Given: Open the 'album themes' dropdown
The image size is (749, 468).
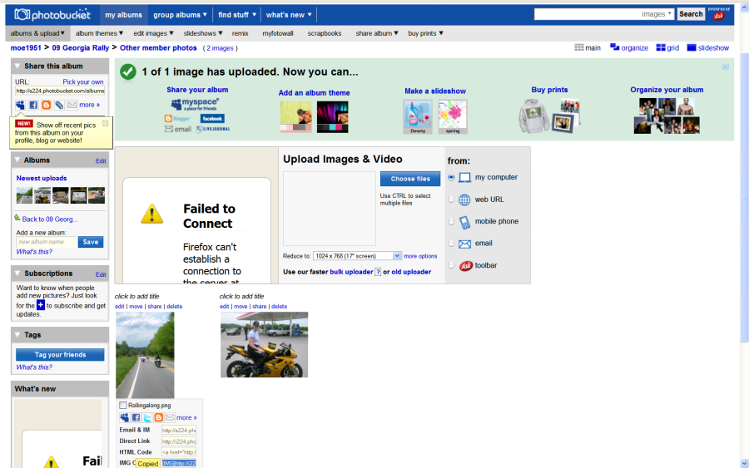Looking at the screenshot, I should pyautogui.click(x=99, y=33).
